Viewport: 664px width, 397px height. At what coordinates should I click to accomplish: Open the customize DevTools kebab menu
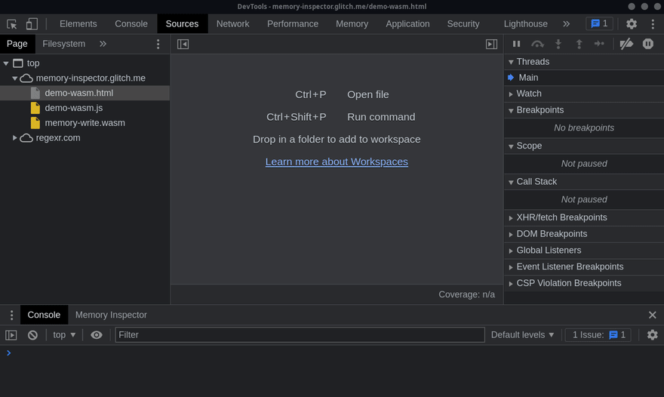click(653, 24)
